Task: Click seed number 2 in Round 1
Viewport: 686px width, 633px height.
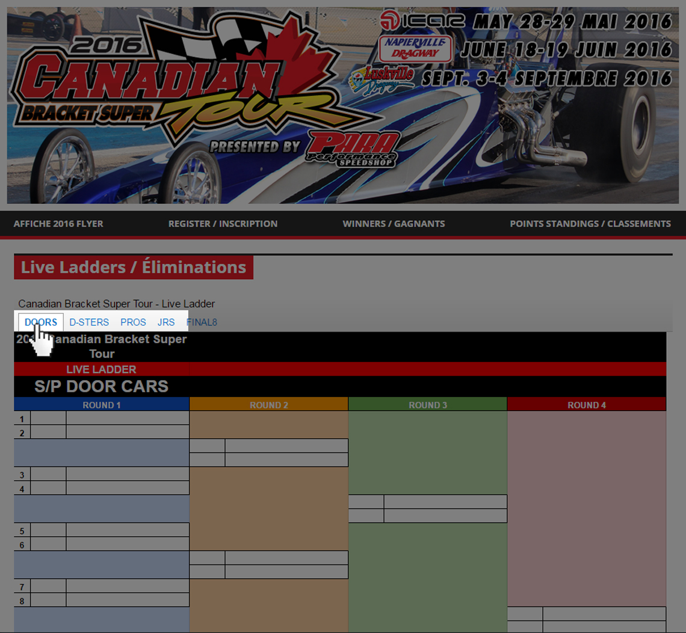Action: click(x=22, y=433)
